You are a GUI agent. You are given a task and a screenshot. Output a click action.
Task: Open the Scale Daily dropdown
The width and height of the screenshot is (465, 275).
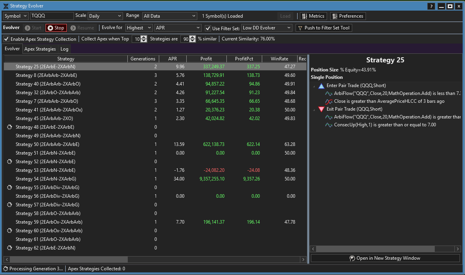[105, 16]
